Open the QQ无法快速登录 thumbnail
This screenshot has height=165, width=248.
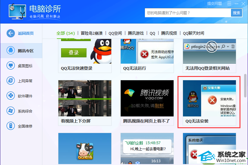(85, 51)
